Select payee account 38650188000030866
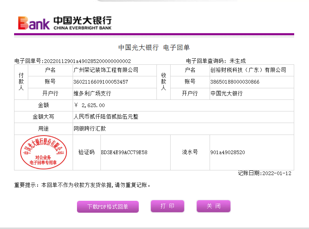309x229 pixels. (x=235, y=82)
